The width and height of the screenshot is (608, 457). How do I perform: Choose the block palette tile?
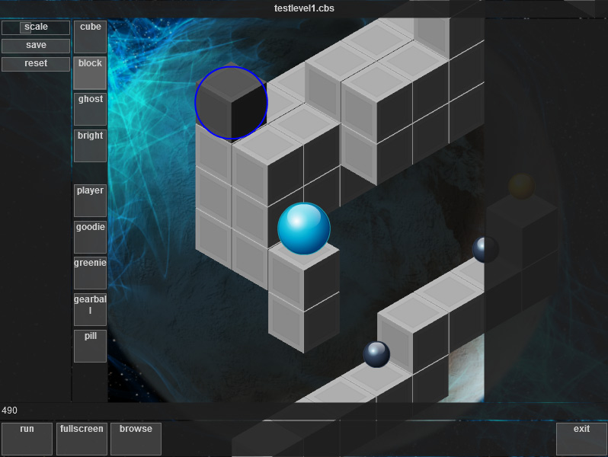90,72
